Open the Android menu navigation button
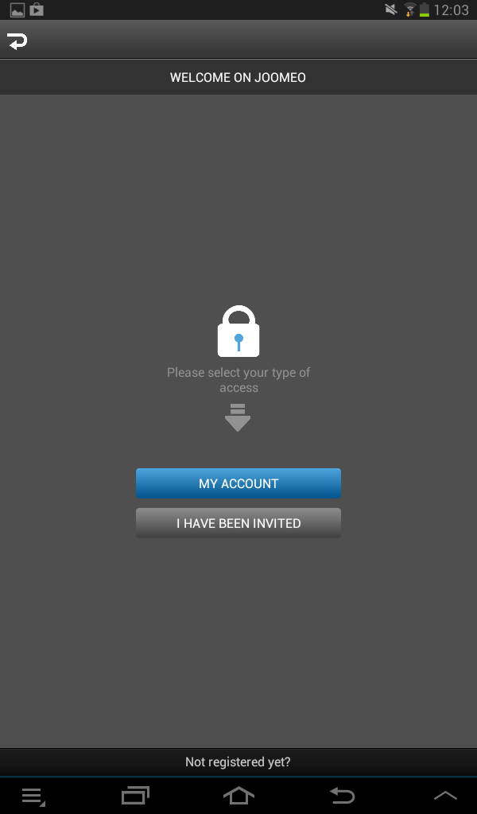477x814 pixels. (33, 797)
